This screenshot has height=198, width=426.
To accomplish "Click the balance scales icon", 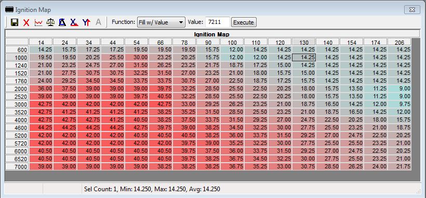I will point(50,22).
